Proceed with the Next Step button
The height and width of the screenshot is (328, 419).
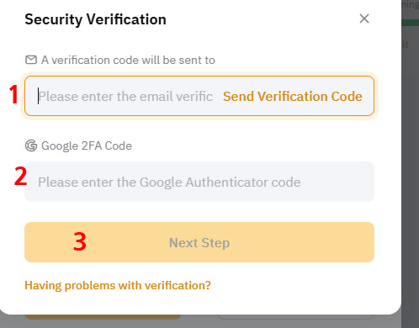coord(199,242)
